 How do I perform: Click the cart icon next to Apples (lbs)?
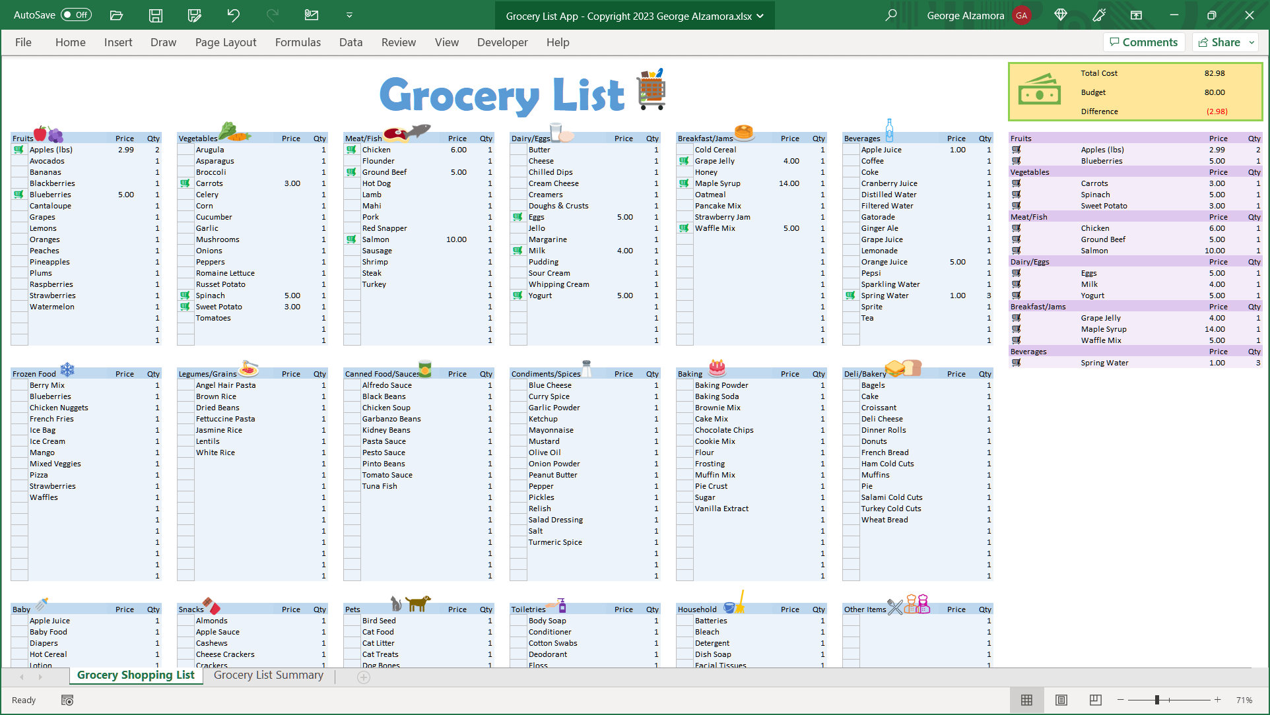(x=18, y=150)
